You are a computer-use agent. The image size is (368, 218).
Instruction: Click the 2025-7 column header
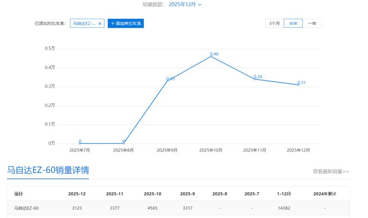click(252, 194)
